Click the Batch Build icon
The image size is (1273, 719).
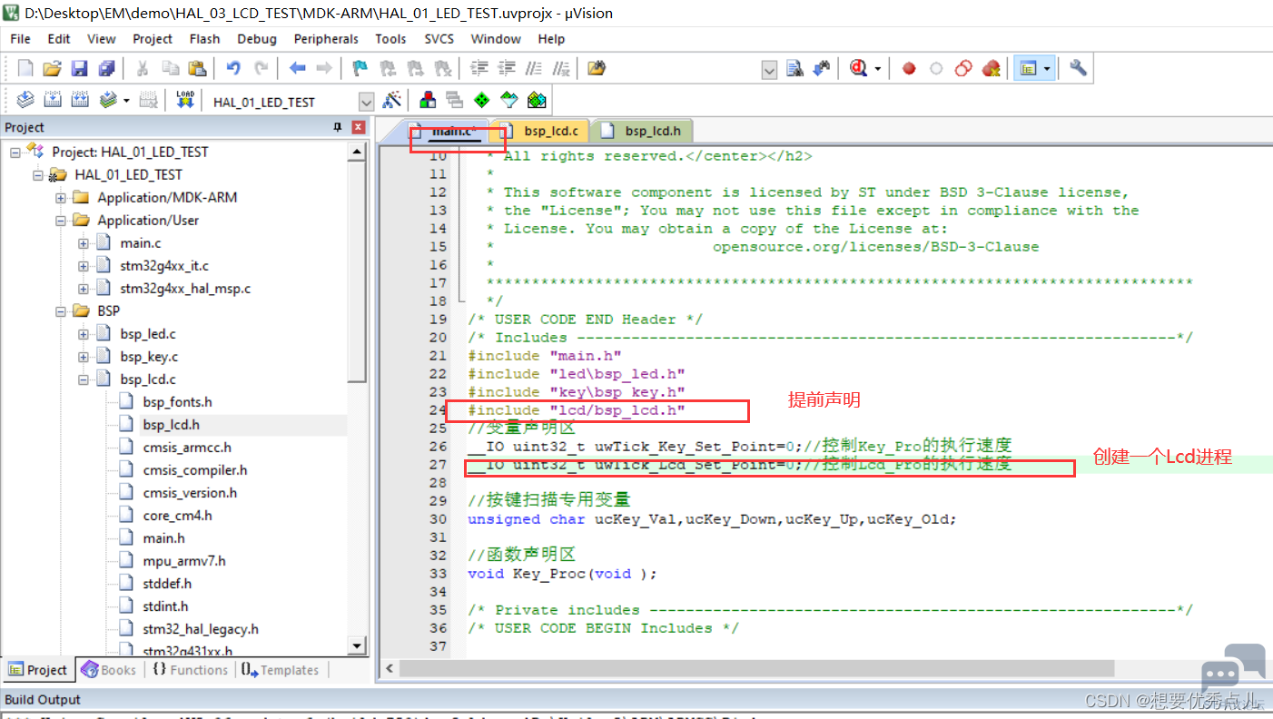click(x=109, y=100)
